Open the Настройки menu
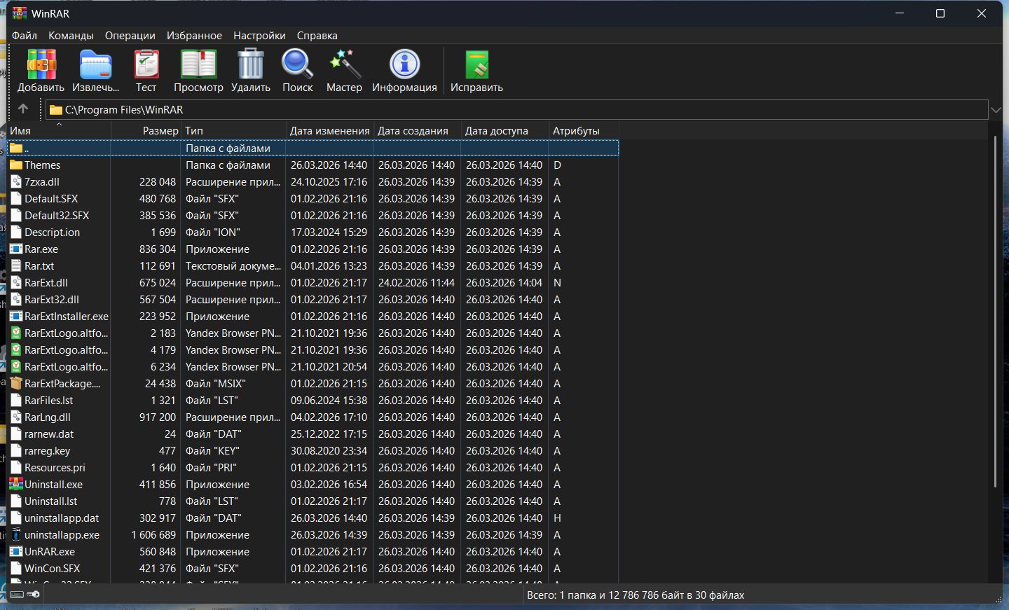1009x610 pixels. coord(259,36)
